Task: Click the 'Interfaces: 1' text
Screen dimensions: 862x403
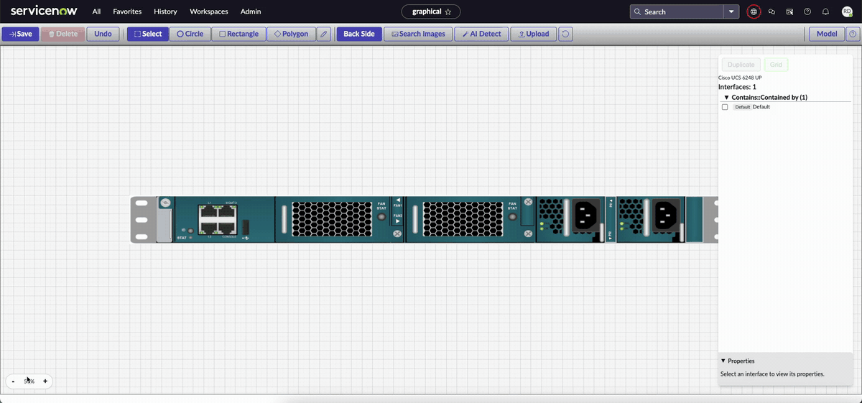Action: click(x=737, y=87)
